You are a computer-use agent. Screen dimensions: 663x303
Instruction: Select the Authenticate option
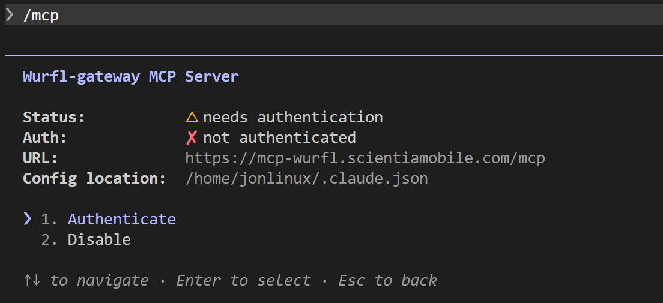pos(121,220)
